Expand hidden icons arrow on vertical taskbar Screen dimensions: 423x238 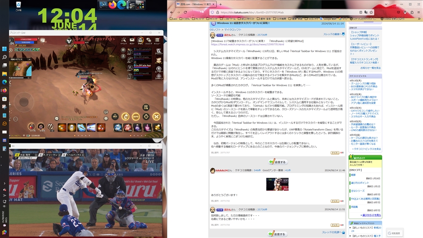(x=4, y=183)
